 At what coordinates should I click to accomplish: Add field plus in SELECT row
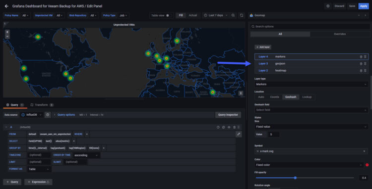74,141
